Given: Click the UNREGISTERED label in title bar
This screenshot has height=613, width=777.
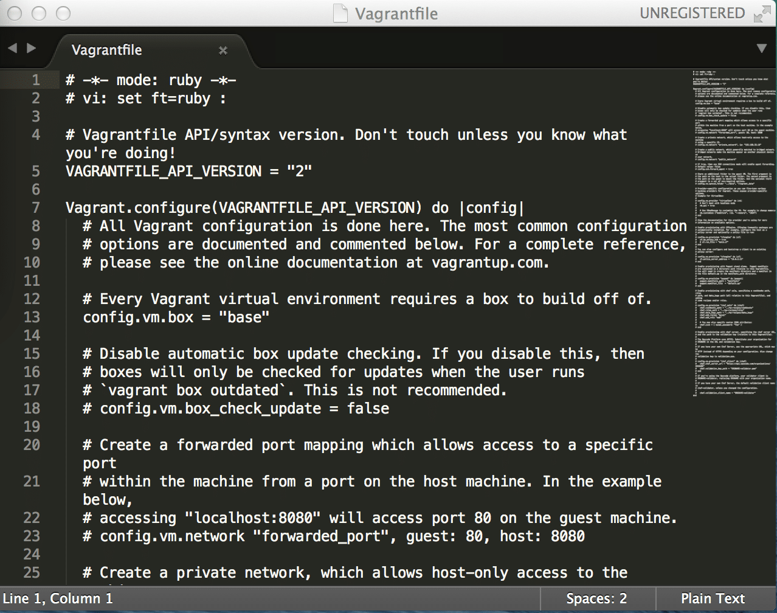Looking at the screenshot, I should [x=692, y=13].
